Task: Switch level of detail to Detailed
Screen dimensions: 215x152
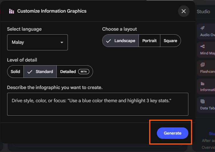Action: pyautogui.click(x=68, y=72)
